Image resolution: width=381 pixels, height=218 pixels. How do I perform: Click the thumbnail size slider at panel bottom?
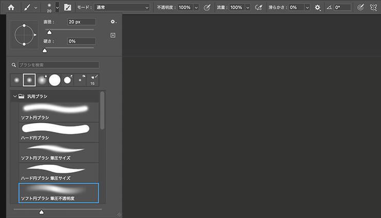point(42,212)
